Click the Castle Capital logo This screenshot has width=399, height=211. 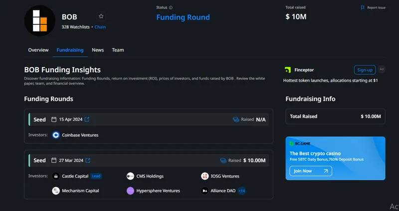click(56, 176)
